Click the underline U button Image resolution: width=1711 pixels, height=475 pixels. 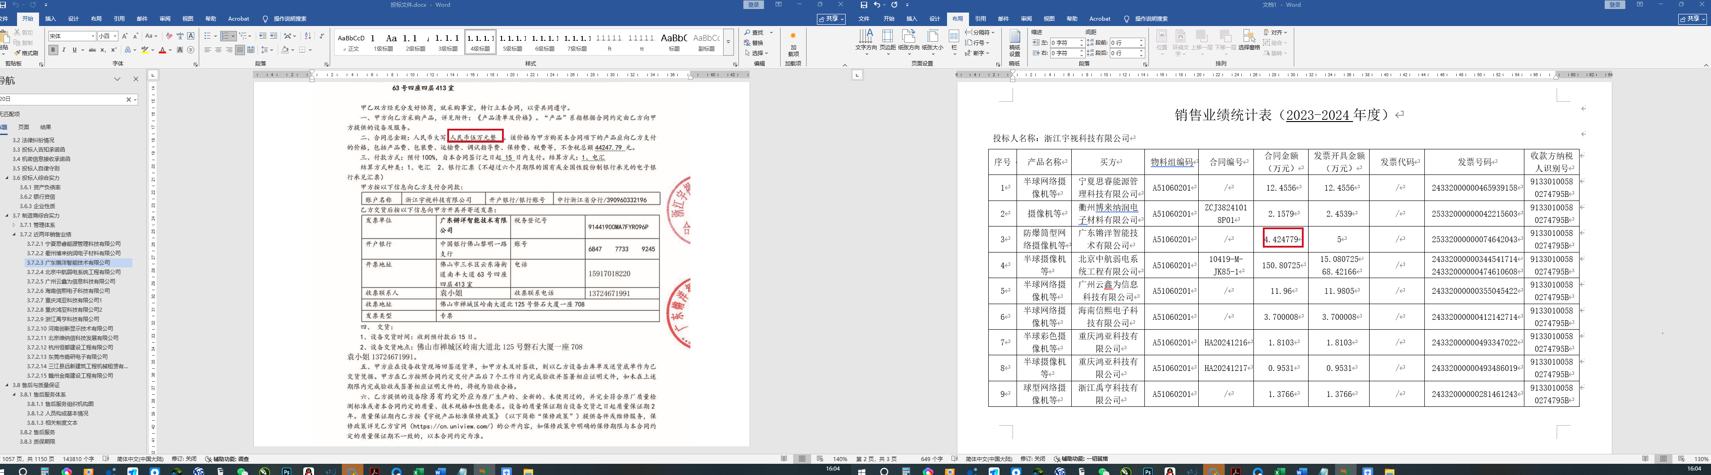pos(74,50)
